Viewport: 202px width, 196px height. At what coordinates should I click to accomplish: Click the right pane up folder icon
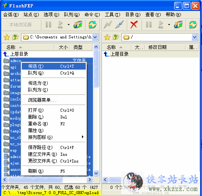pyautogui.click(x=116, y=37)
